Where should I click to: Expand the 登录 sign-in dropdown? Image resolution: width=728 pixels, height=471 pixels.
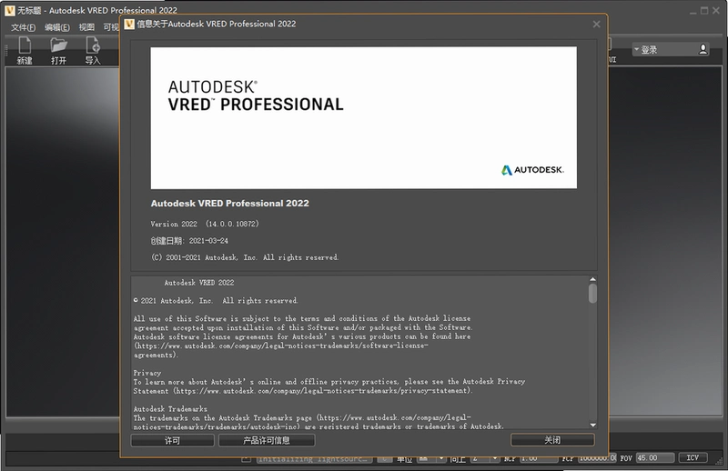pyautogui.click(x=636, y=49)
